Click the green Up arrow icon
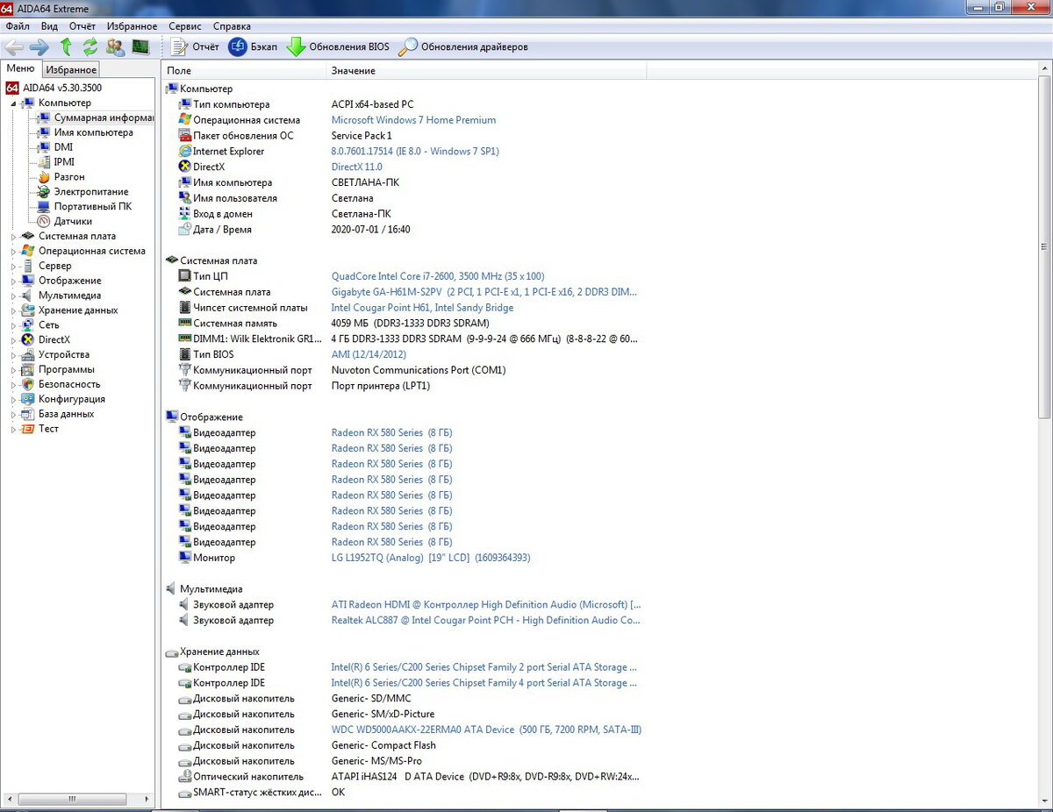This screenshot has width=1053, height=812. pos(66,46)
